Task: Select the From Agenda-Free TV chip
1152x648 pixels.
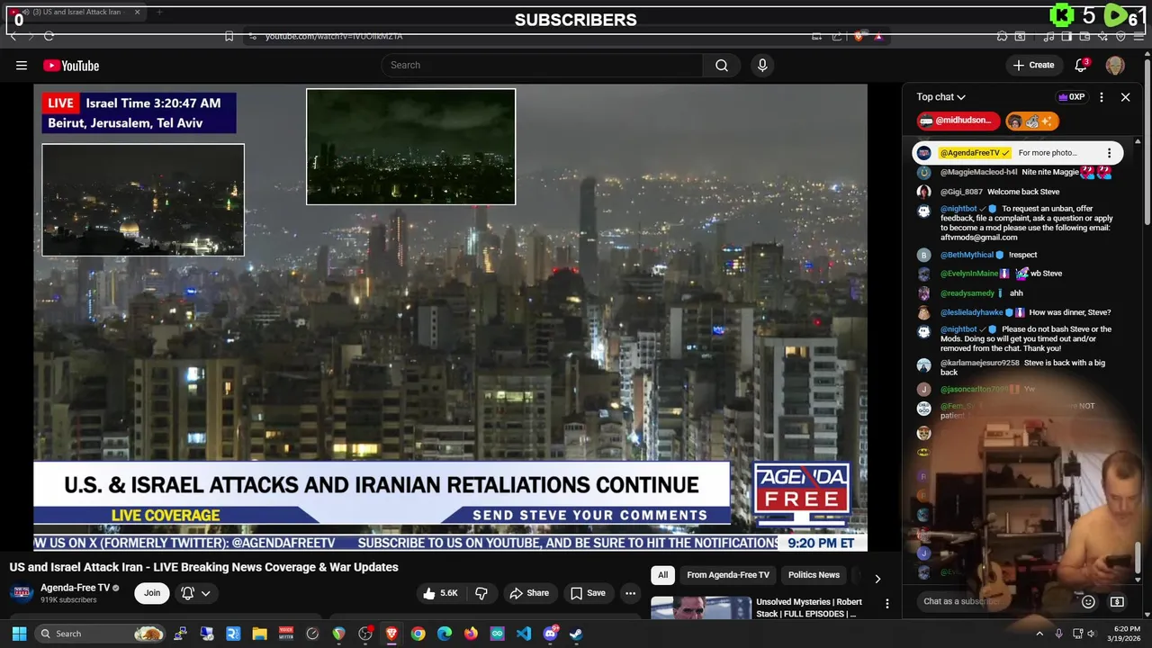Action: pyautogui.click(x=728, y=575)
